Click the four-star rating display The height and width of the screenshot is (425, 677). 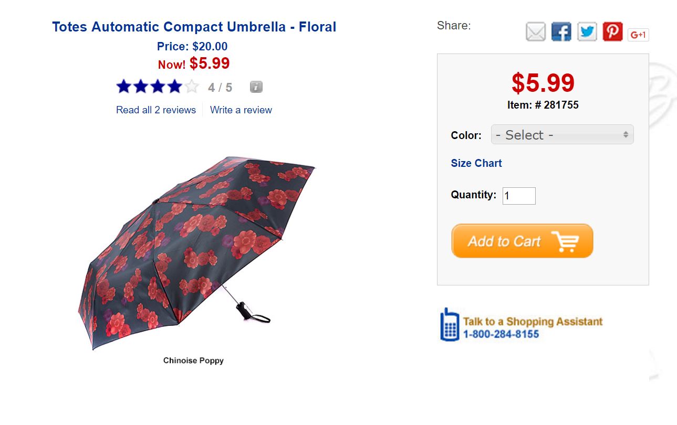pyautogui.click(x=158, y=87)
